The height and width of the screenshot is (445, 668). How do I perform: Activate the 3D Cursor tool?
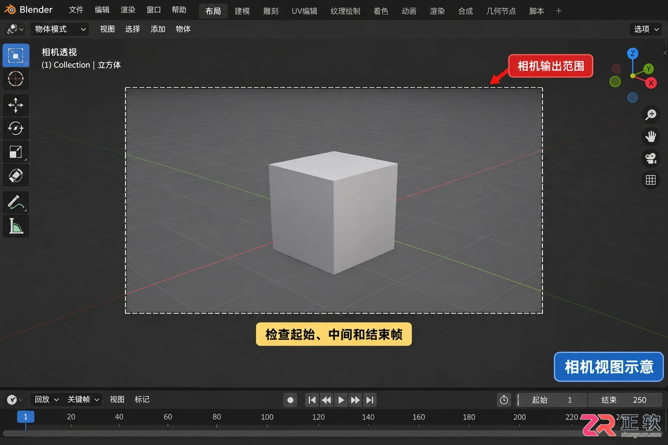click(16, 79)
